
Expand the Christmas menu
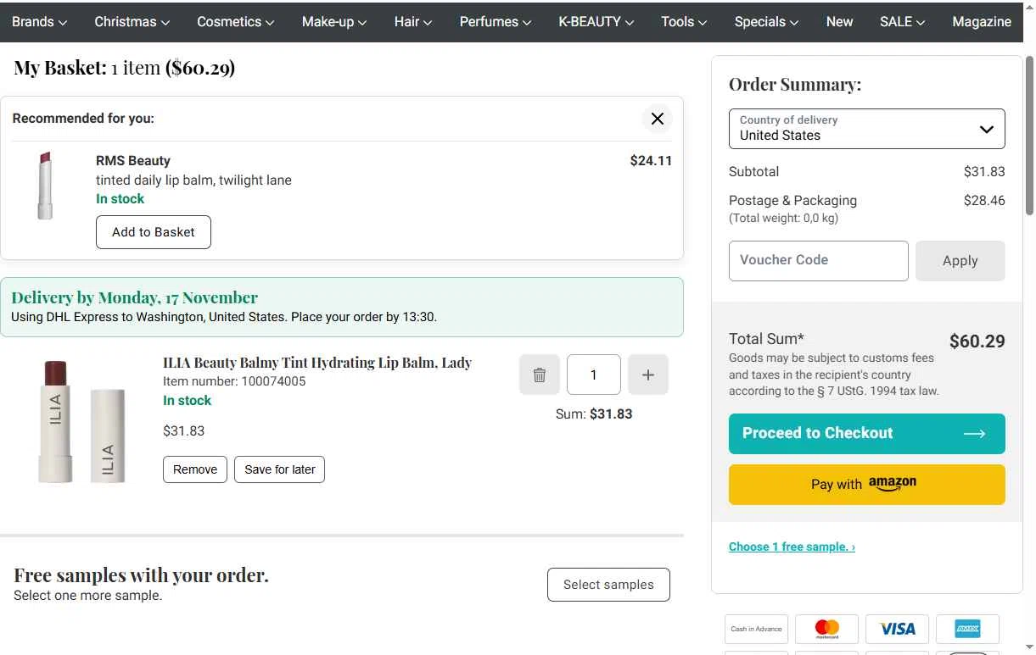click(132, 22)
